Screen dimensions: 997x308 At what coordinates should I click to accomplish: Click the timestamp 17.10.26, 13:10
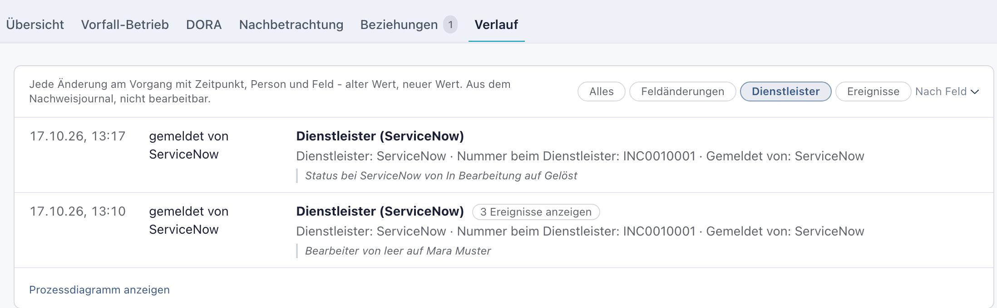click(x=78, y=212)
